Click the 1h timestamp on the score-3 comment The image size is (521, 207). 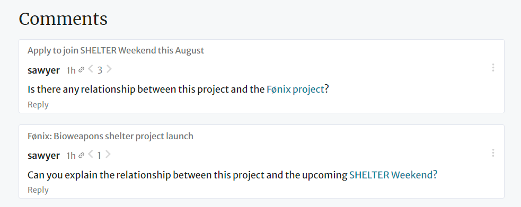click(71, 70)
